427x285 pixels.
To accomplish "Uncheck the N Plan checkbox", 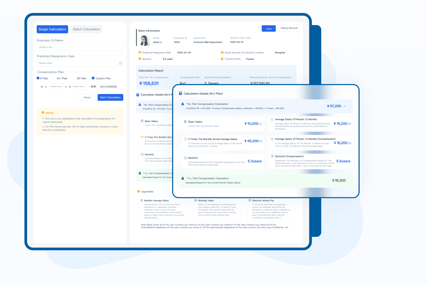I will (38, 79).
